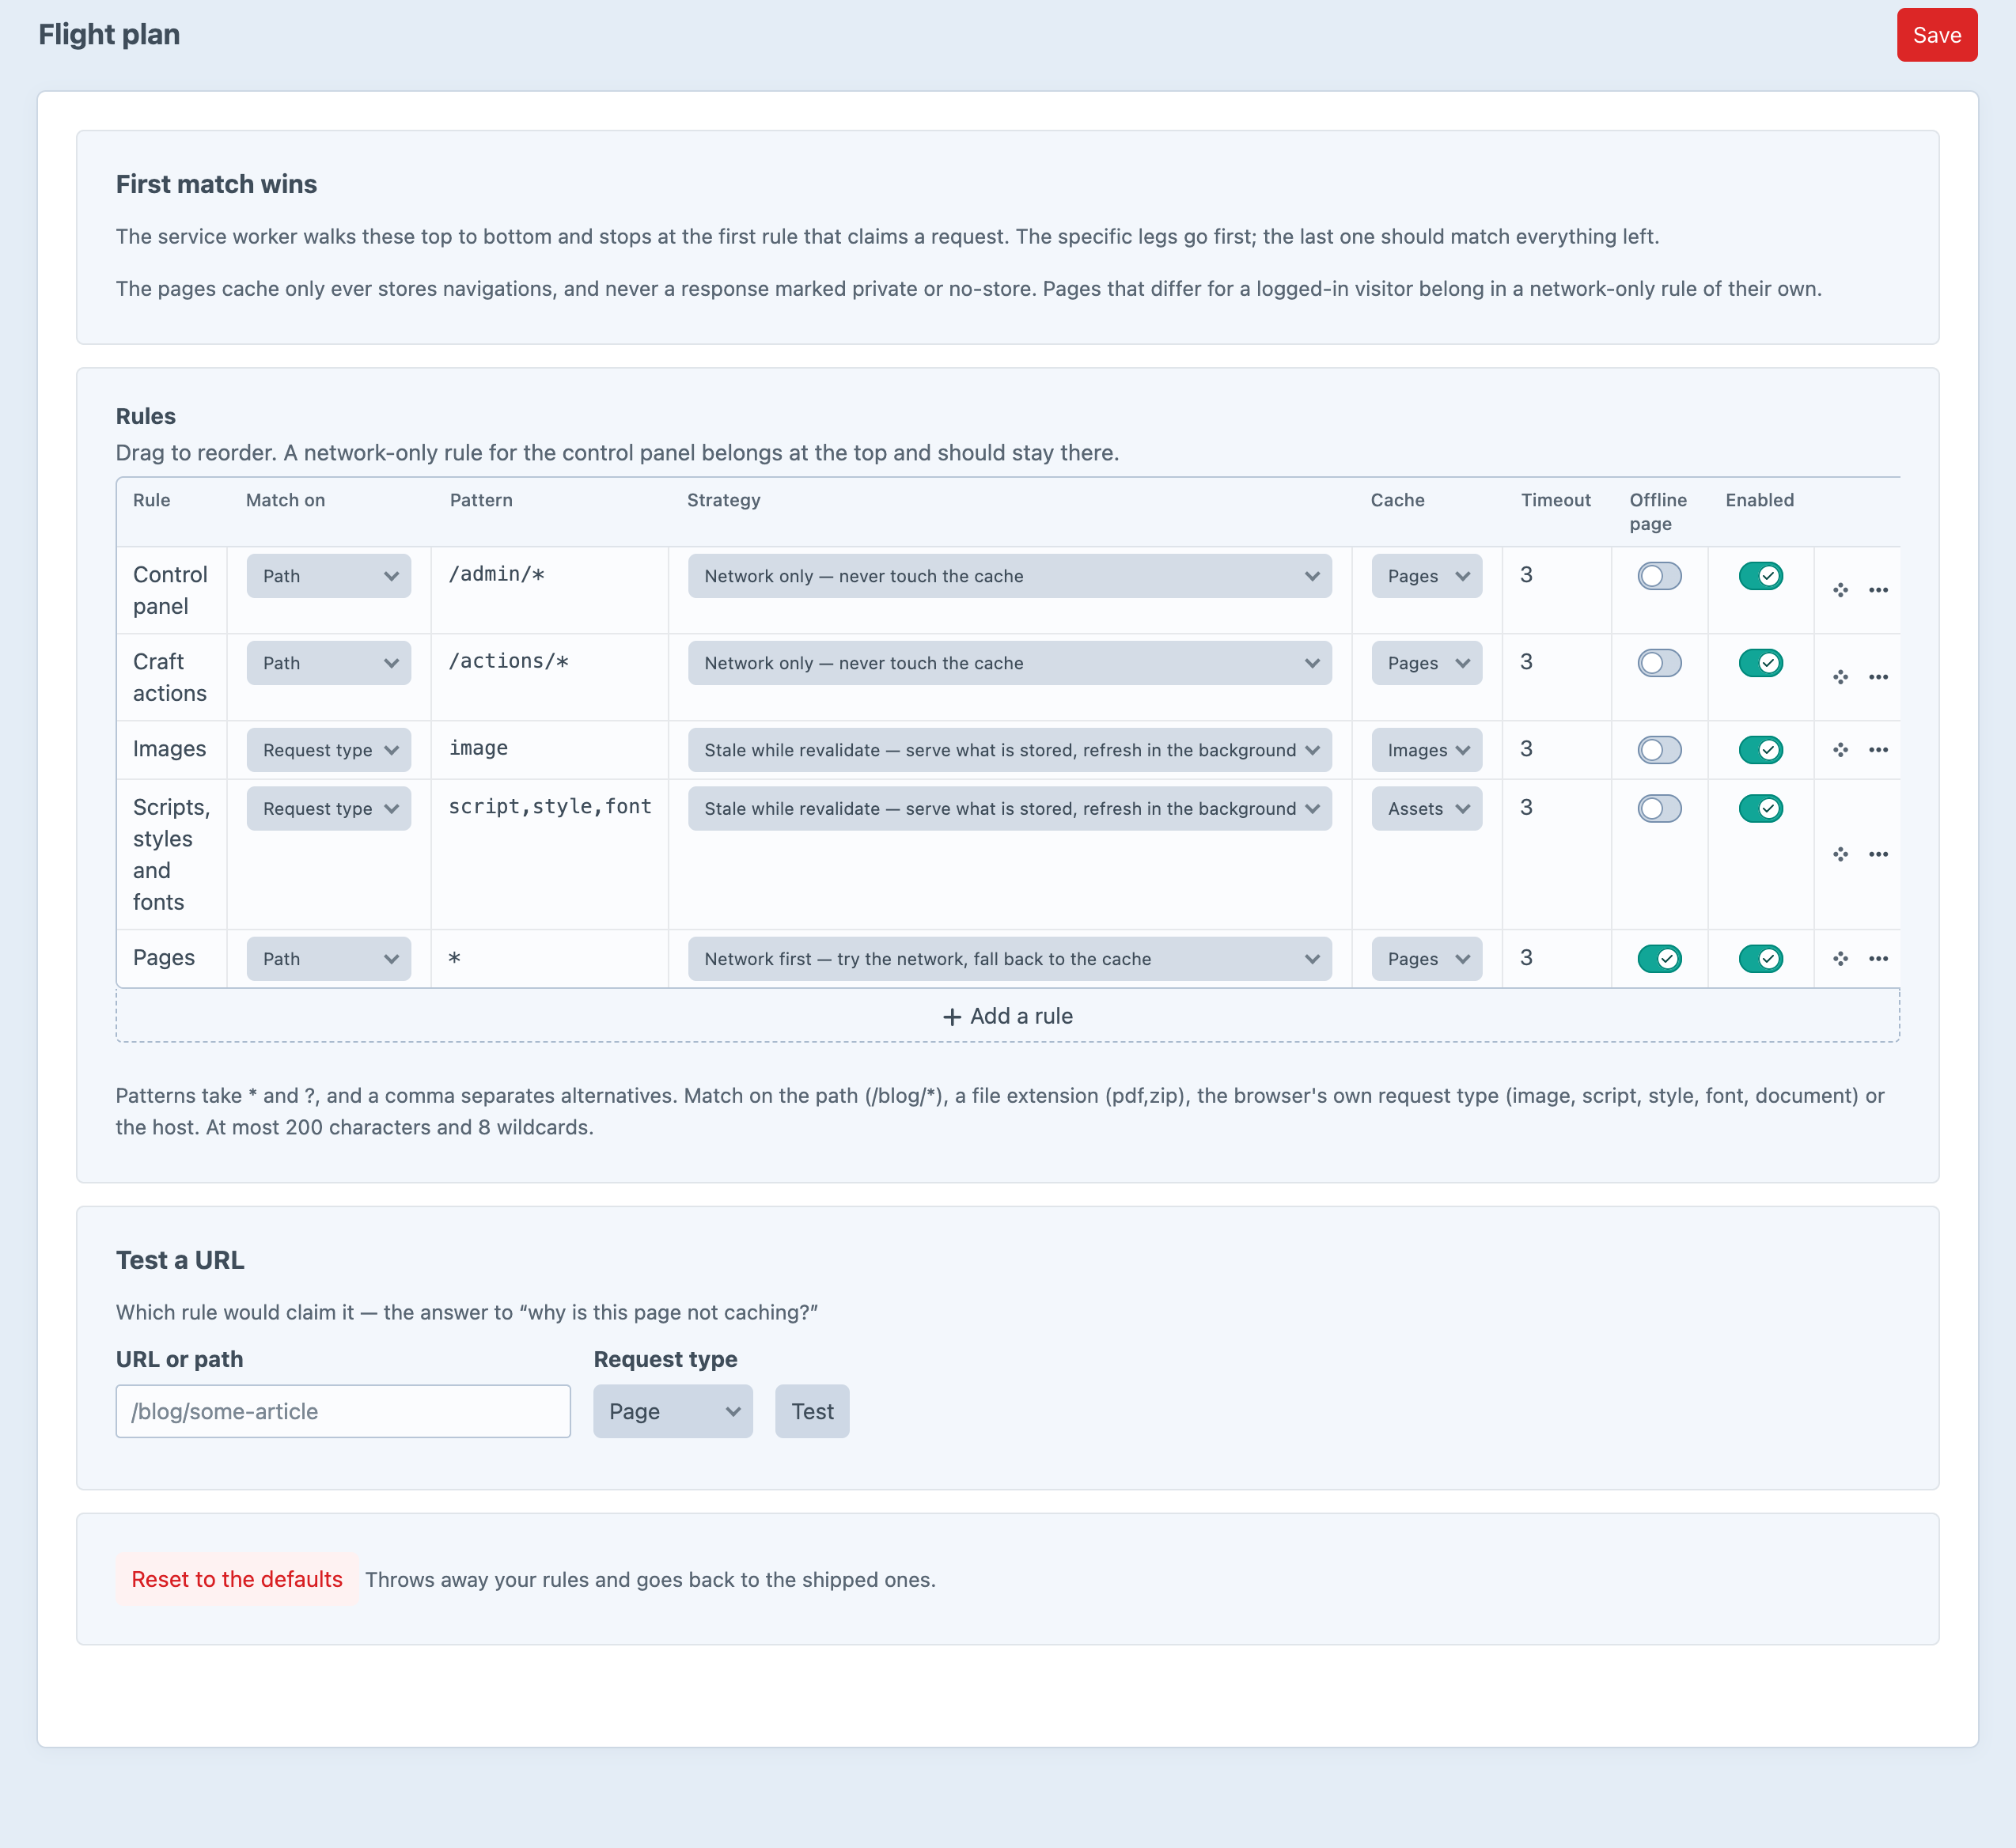This screenshot has height=1848, width=2016.
Task: Open Strategy dropdown for Control panel rule
Action: tap(1009, 576)
